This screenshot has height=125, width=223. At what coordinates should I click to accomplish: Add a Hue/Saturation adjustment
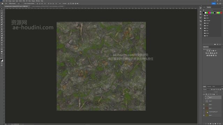point(206,53)
